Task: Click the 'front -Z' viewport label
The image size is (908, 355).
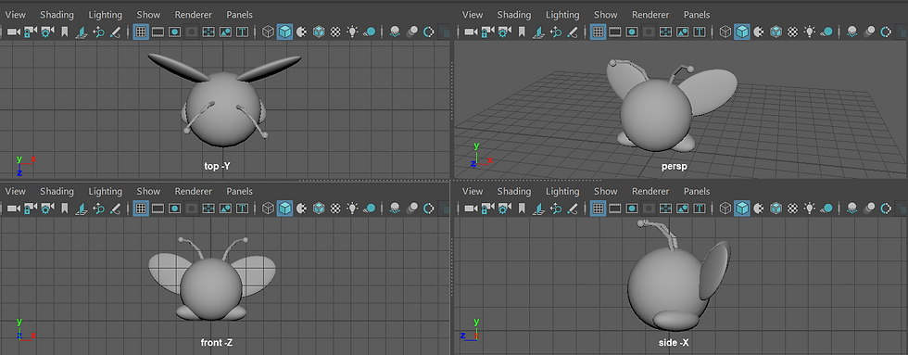Action: [217, 343]
